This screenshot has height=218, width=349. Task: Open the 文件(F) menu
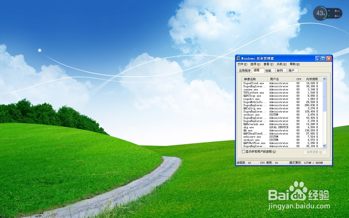coord(242,64)
